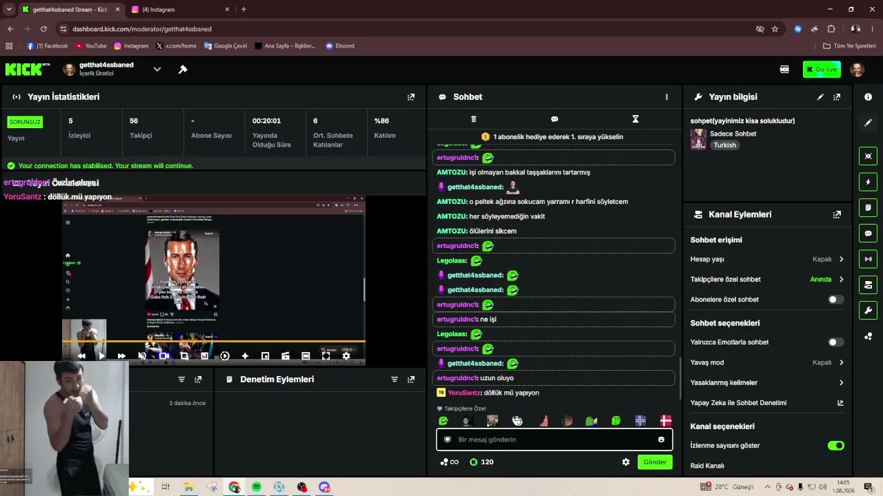Click username YoruSantz in chat
883x496 pixels.
[464, 393]
